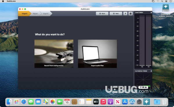The height and width of the screenshot is (107, 174).
Task: Open Calendar from the Dock
Action: pos(67,102)
